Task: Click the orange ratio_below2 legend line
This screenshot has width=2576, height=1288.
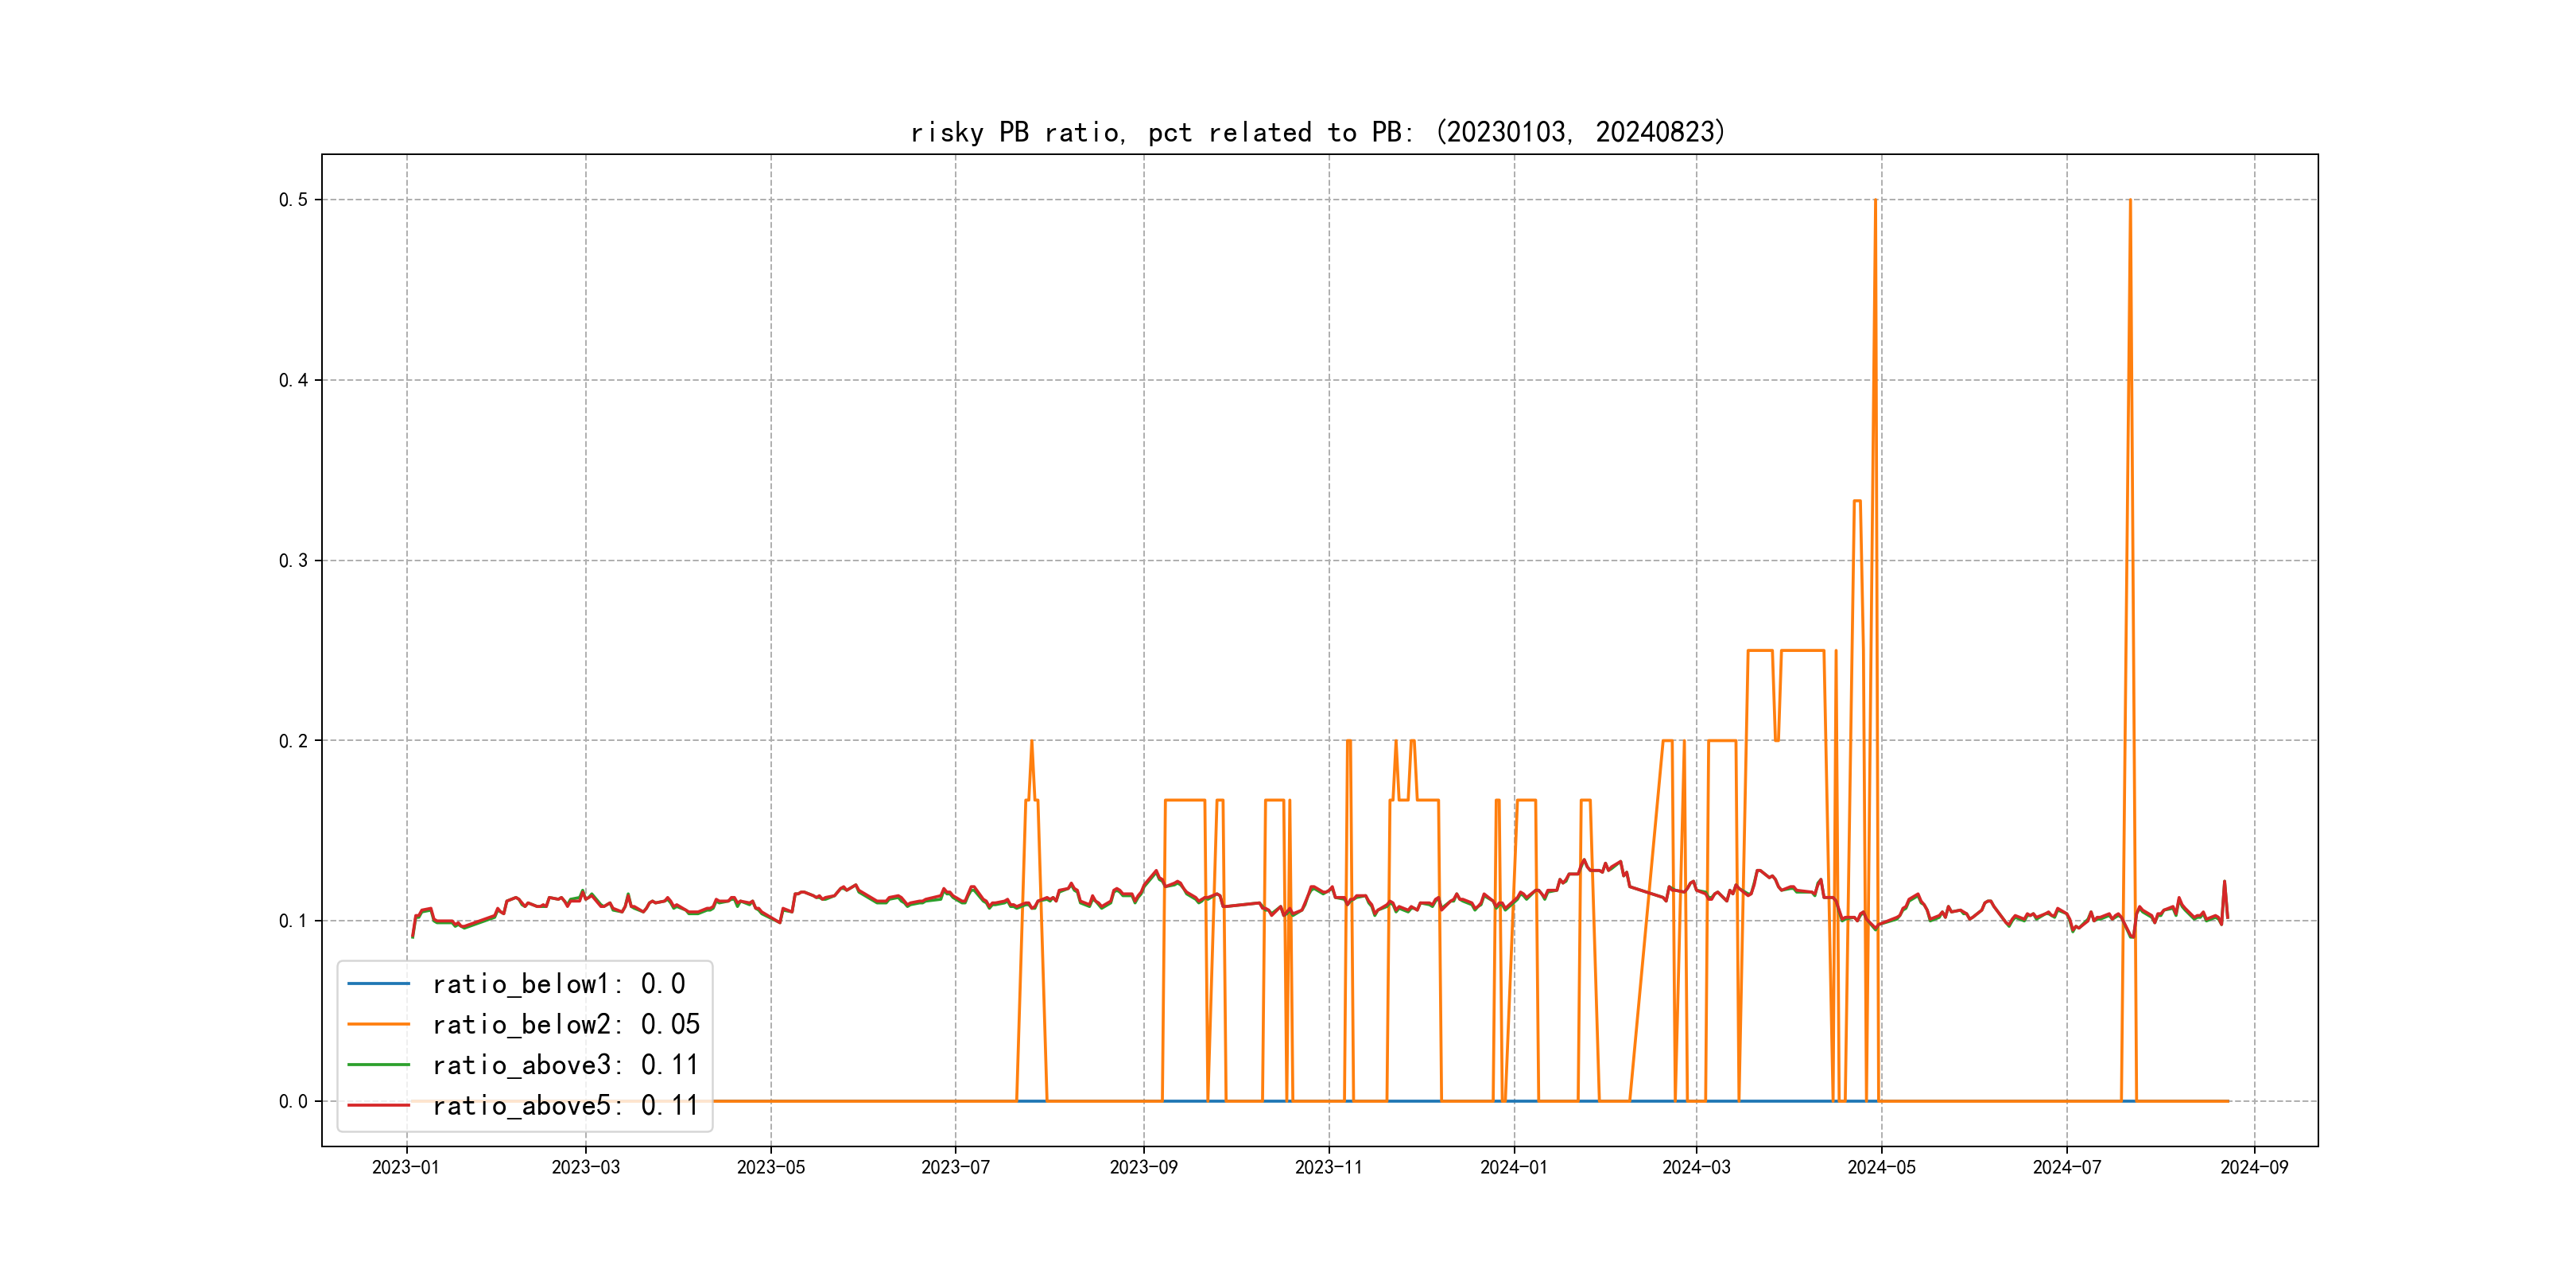Action: click(x=378, y=1024)
